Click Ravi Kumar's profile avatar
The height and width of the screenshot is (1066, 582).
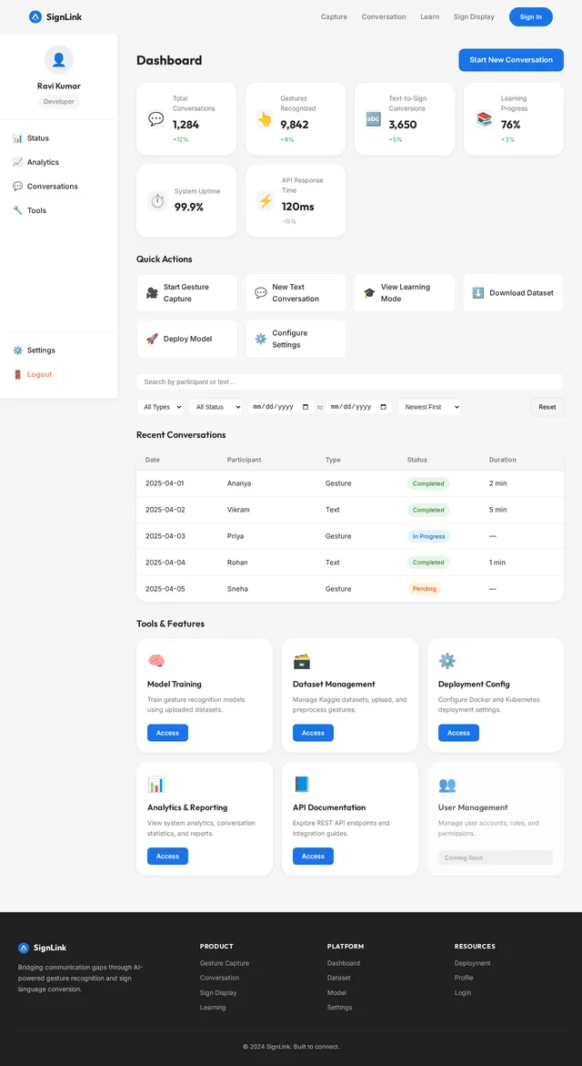tap(59, 60)
